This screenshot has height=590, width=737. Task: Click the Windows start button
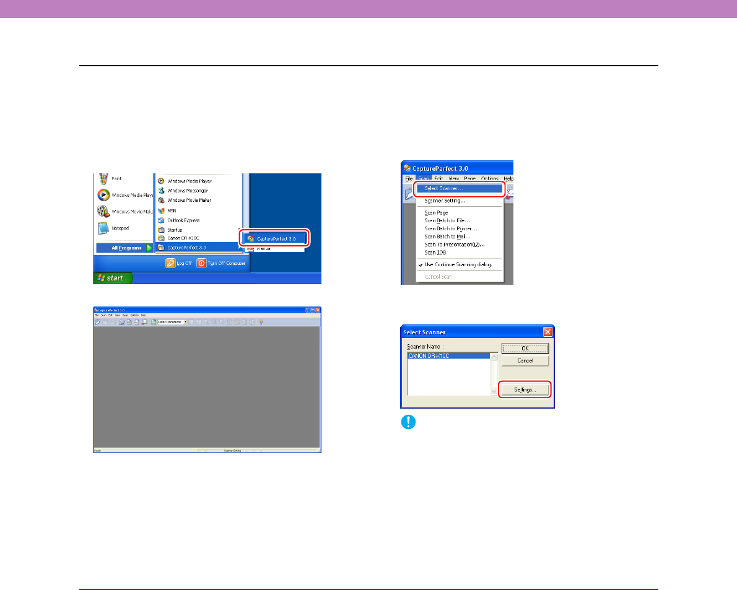[x=113, y=278]
